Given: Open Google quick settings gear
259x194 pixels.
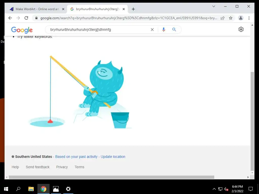Looking at the screenshot, I should [241, 29].
